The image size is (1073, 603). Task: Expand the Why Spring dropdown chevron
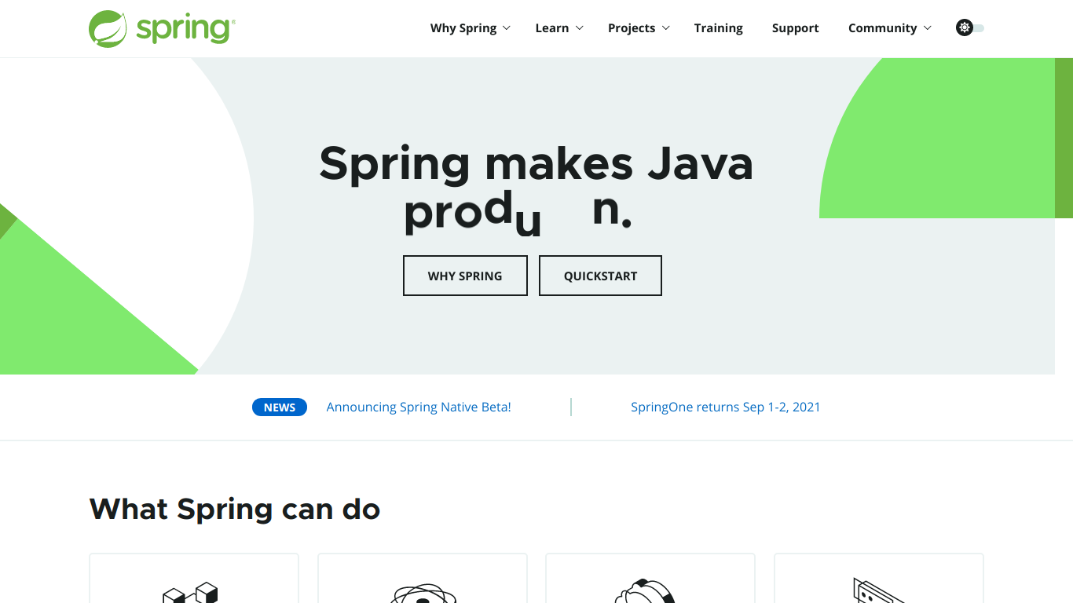click(507, 28)
